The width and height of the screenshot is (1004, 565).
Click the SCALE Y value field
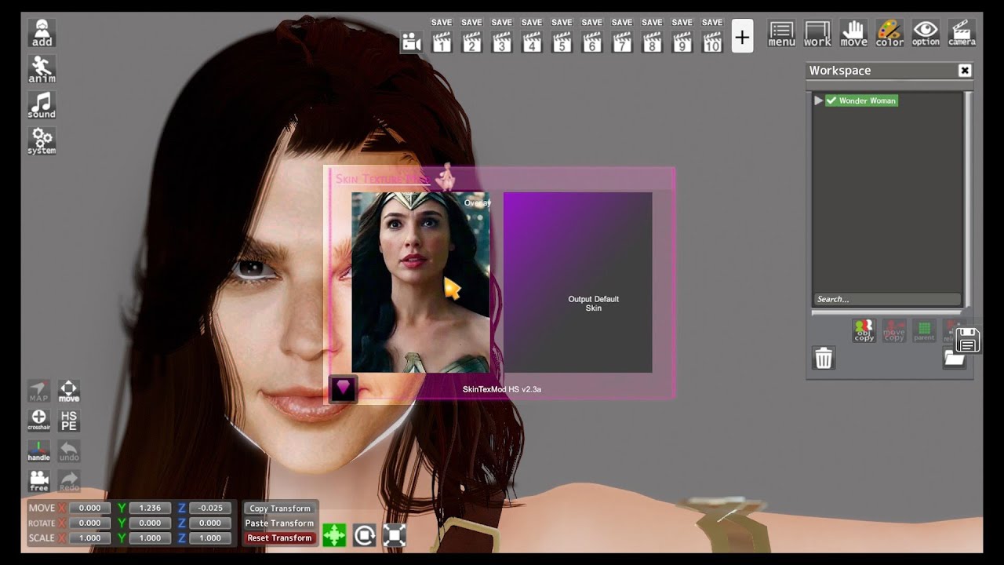pyautogui.click(x=150, y=538)
